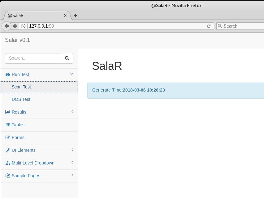Open the DOS Test menu item

pyautogui.click(x=39, y=99)
